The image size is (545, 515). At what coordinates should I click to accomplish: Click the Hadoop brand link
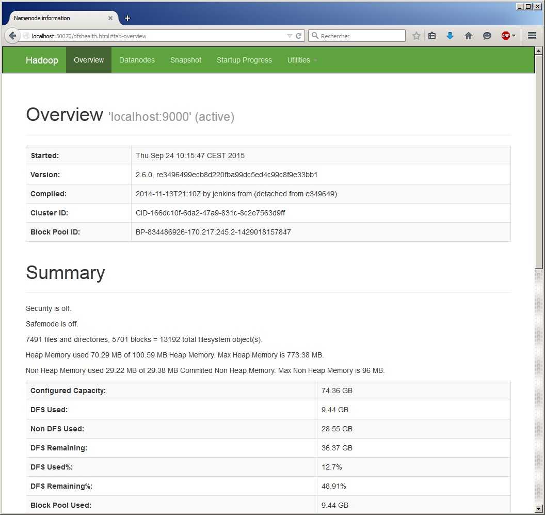(42, 60)
